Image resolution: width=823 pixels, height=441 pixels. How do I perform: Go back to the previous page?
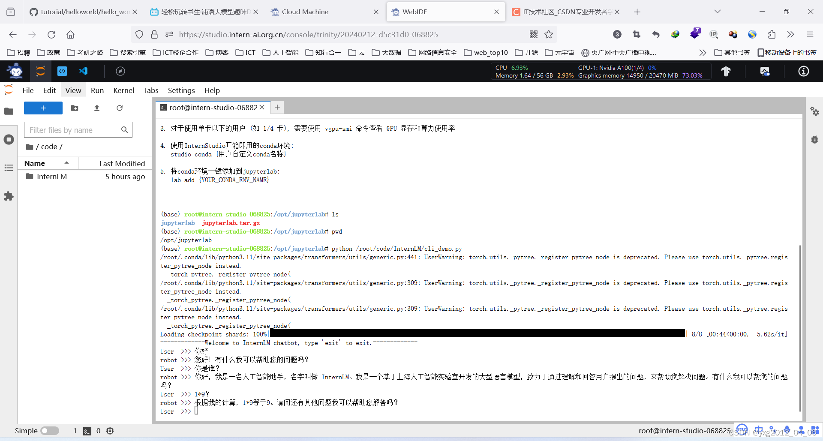[x=13, y=35]
